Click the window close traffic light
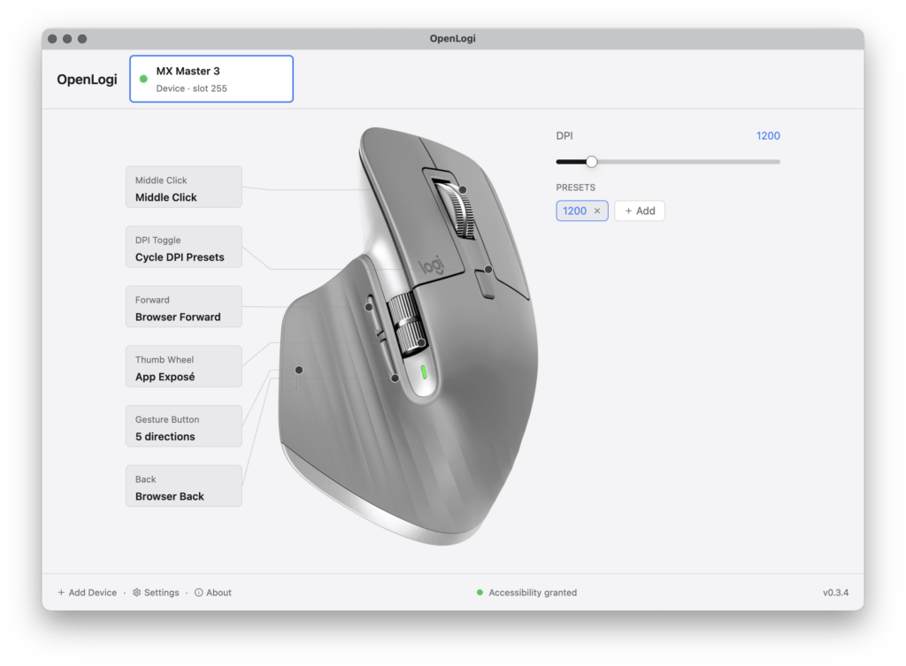This screenshot has width=906, height=666. point(52,39)
